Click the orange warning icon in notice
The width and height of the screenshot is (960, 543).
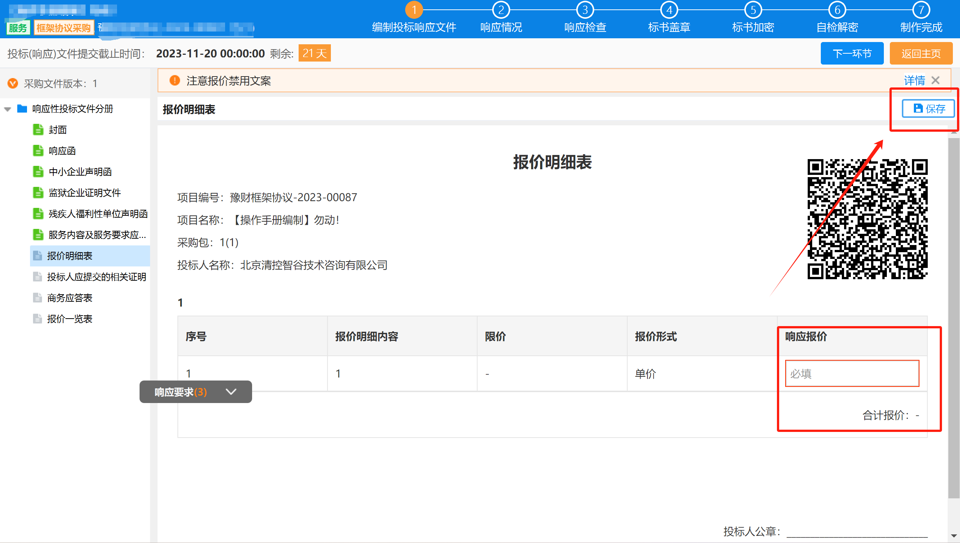pos(174,80)
